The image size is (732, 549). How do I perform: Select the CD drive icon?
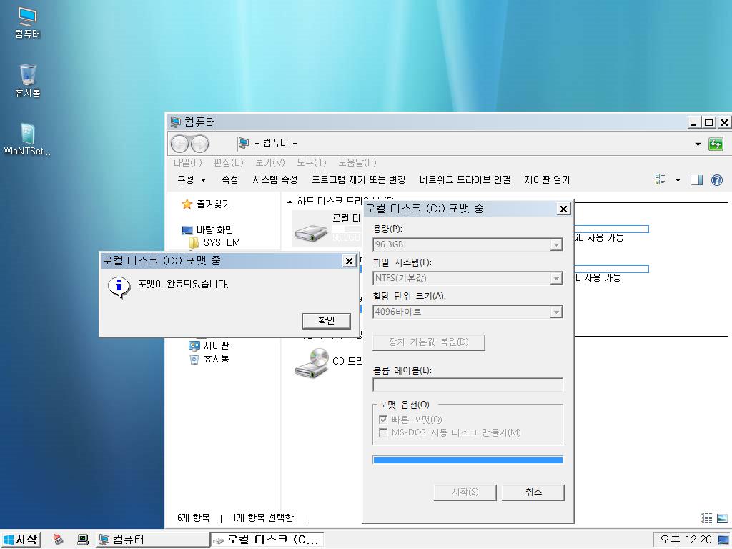(311, 363)
